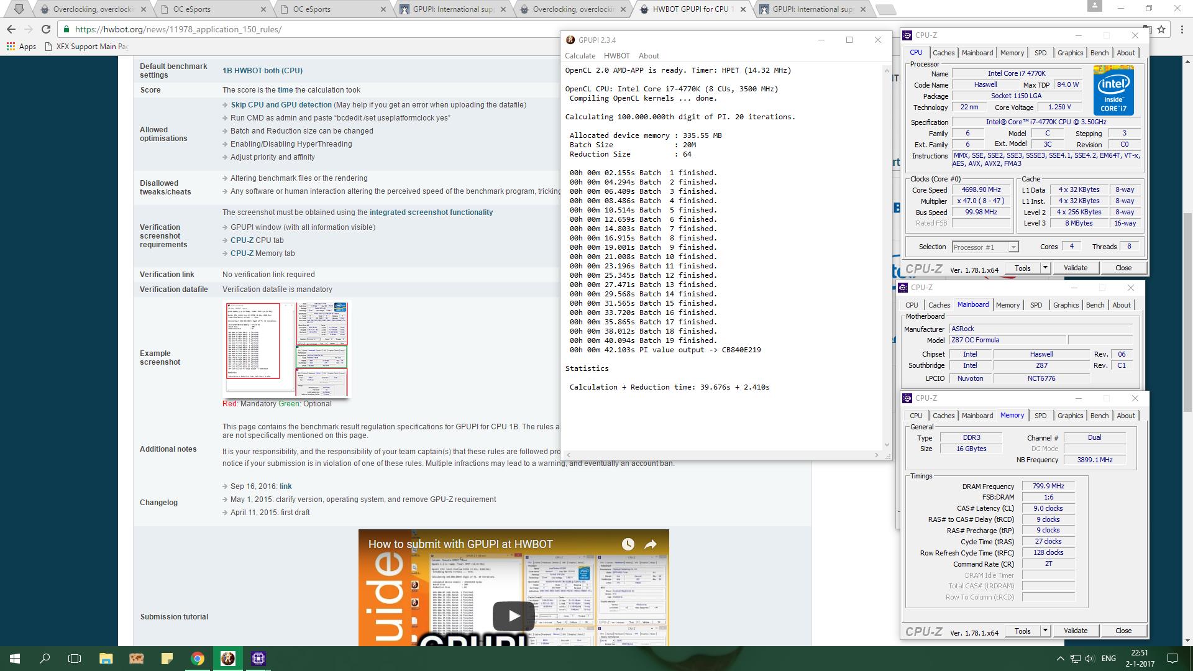
Task: Select Caches tab in top CPU-Z window
Action: pos(943,53)
